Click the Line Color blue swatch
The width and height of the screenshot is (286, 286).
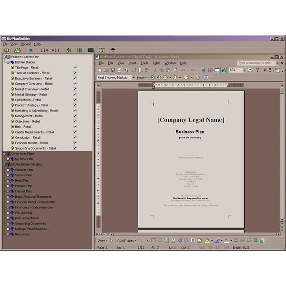(x=217, y=240)
